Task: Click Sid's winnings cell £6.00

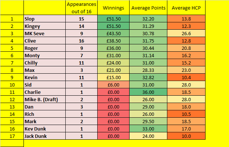Action: (113, 85)
